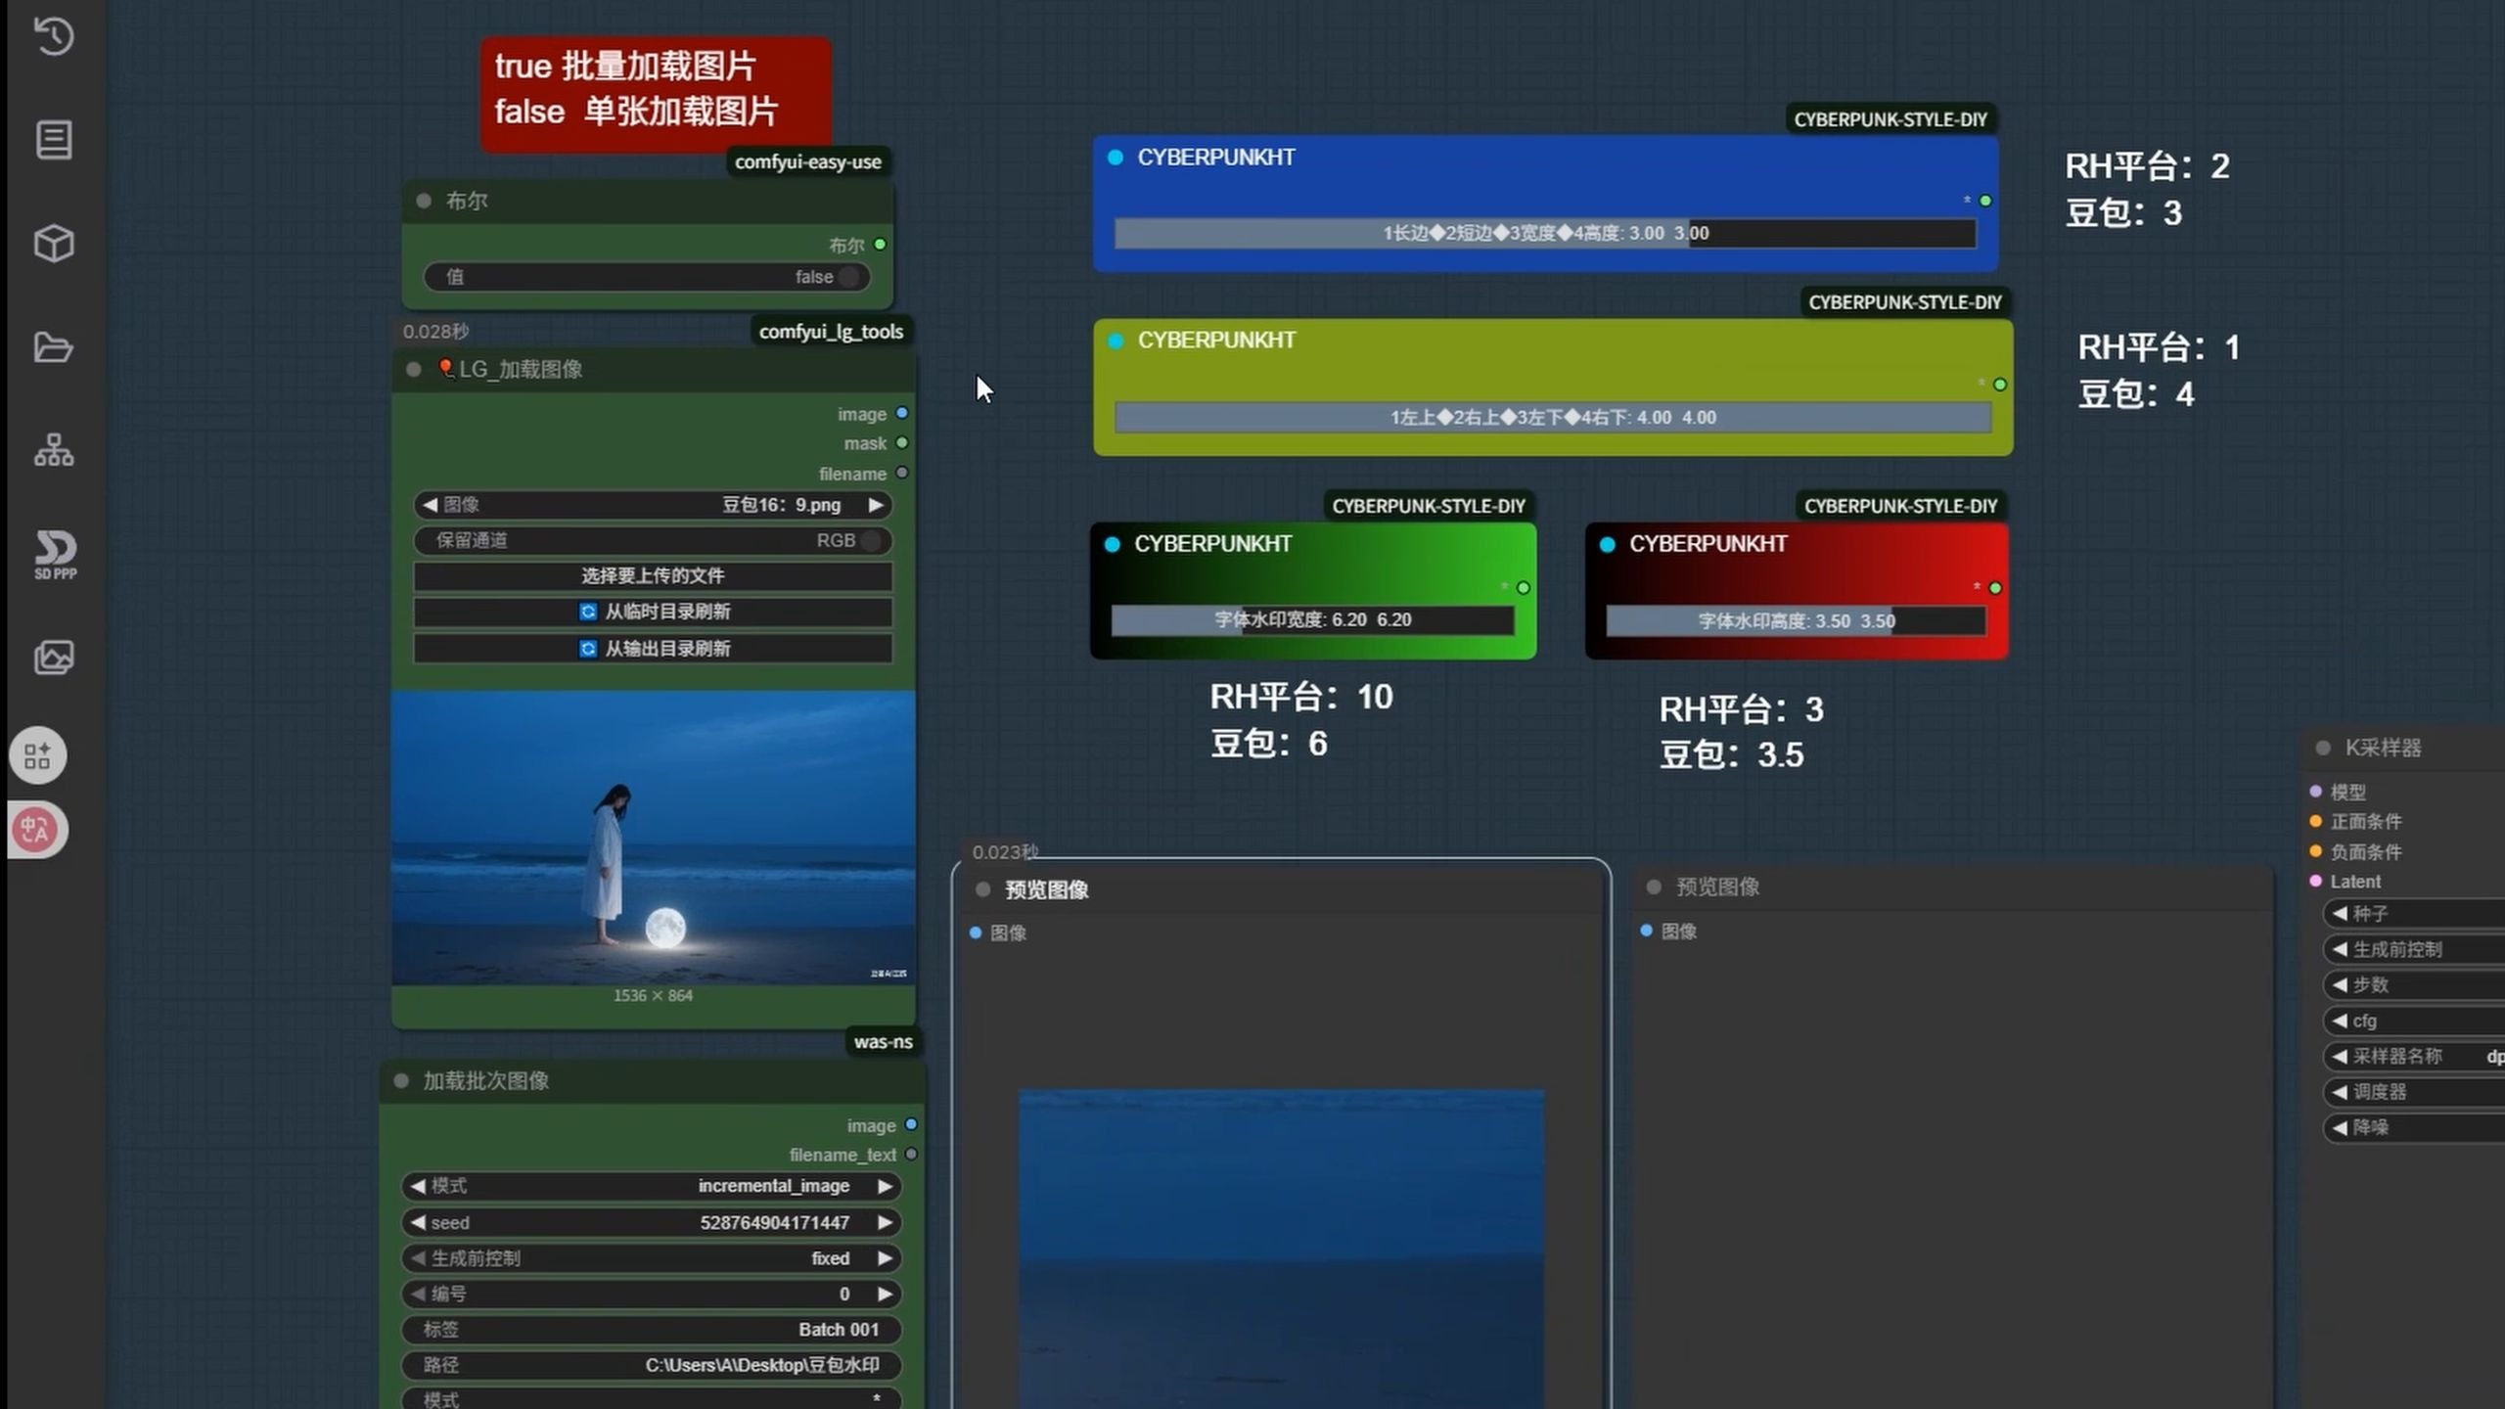Open the 模式 incremental_image dropdown

point(651,1186)
